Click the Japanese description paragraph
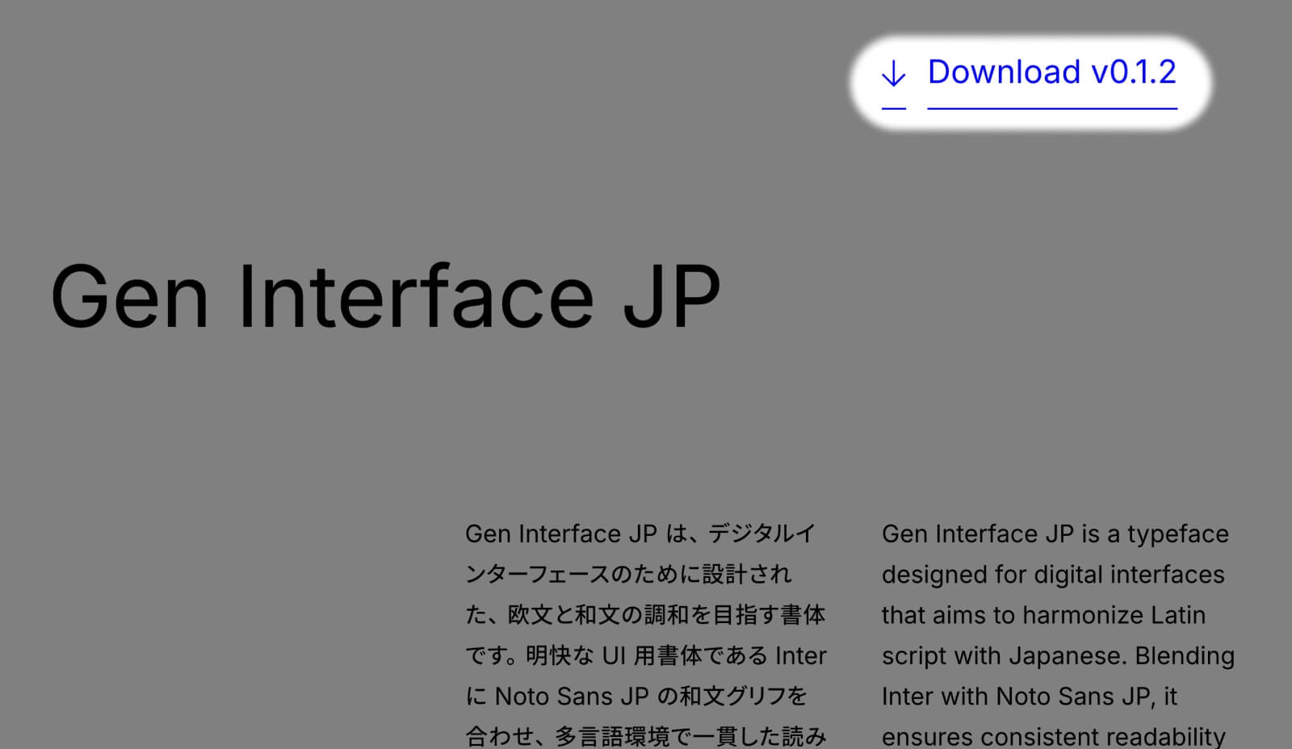 tap(646, 635)
